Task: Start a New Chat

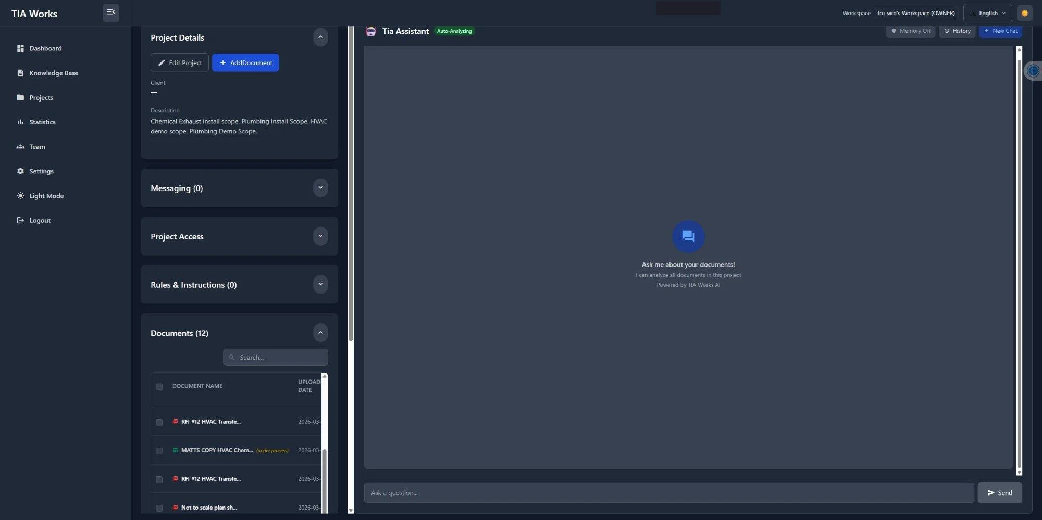Action: (x=1000, y=31)
